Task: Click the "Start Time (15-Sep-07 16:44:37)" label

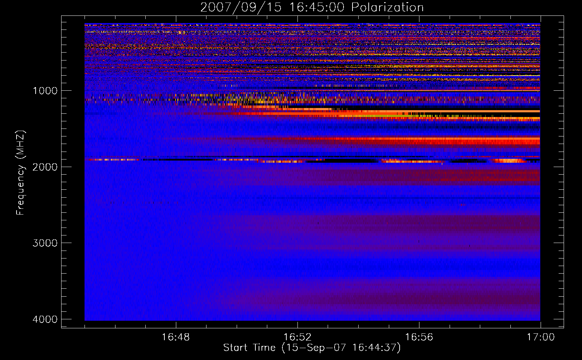Action: click(x=312, y=348)
